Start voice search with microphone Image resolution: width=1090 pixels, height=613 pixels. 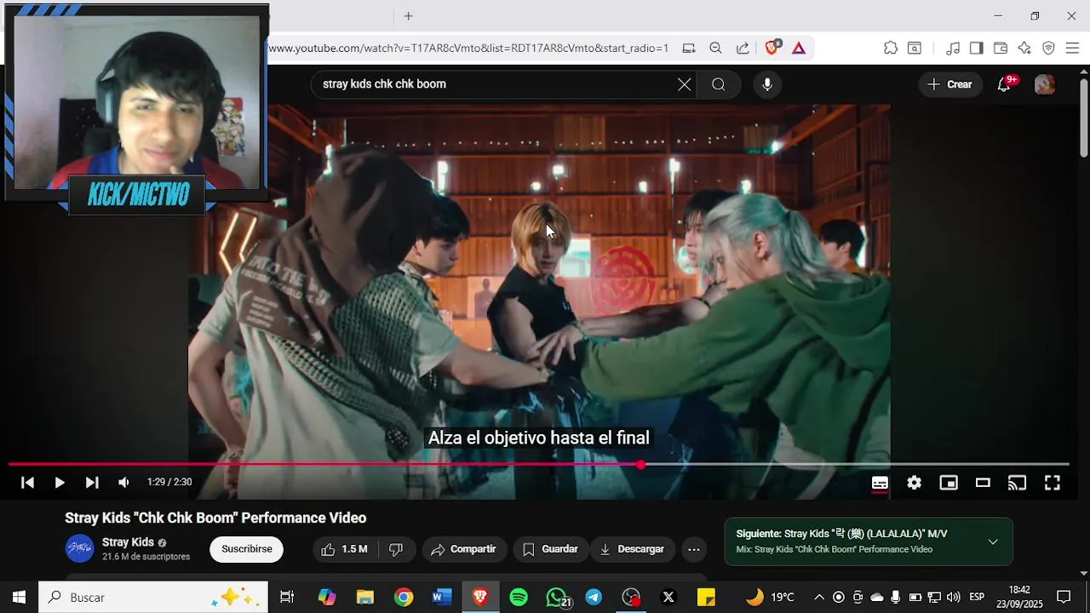pyautogui.click(x=767, y=84)
